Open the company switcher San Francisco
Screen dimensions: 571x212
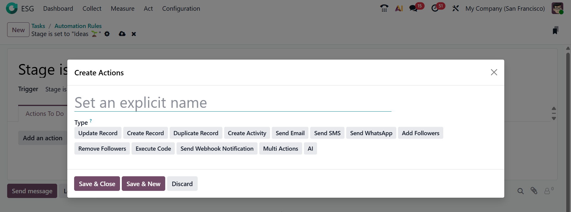505,9
